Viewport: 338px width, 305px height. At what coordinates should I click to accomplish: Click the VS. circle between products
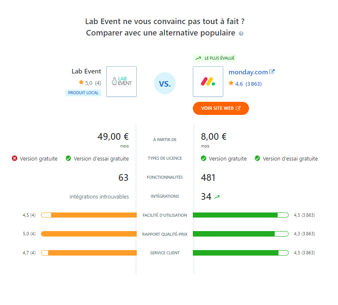tap(165, 83)
